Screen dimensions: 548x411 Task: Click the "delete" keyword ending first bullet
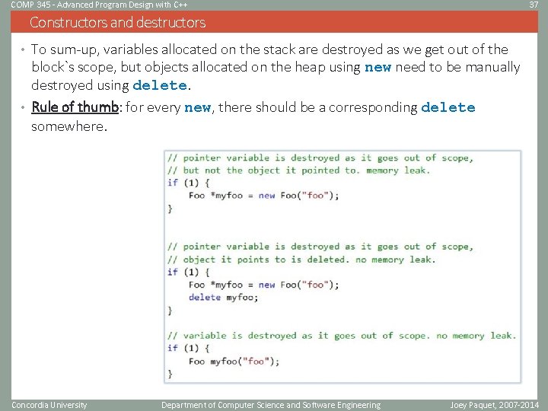pyautogui.click(x=160, y=85)
